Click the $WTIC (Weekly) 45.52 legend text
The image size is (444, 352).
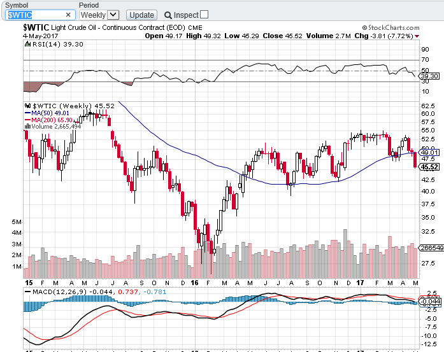tap(74, 106)
